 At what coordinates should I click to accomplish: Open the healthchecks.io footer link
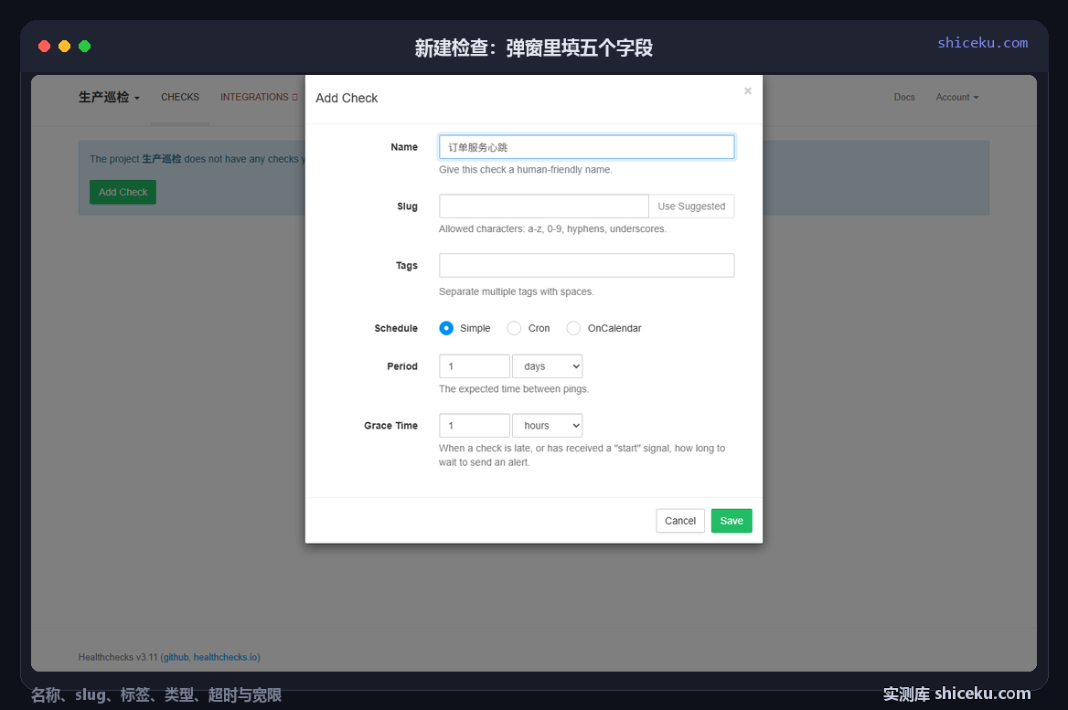[226, 657]
